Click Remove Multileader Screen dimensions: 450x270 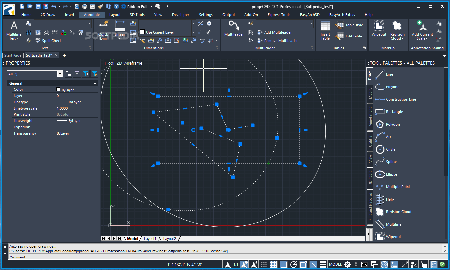(x=277, y=41)
